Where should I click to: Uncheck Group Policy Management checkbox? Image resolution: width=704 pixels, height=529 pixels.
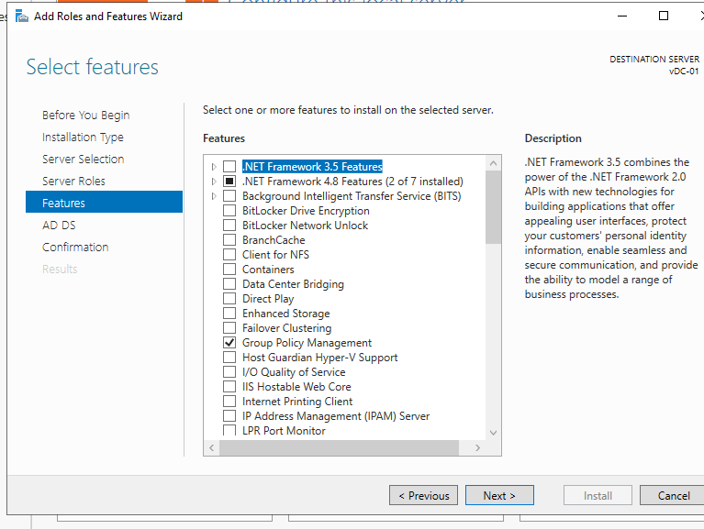pyautogui.click(x=229, y=343)
